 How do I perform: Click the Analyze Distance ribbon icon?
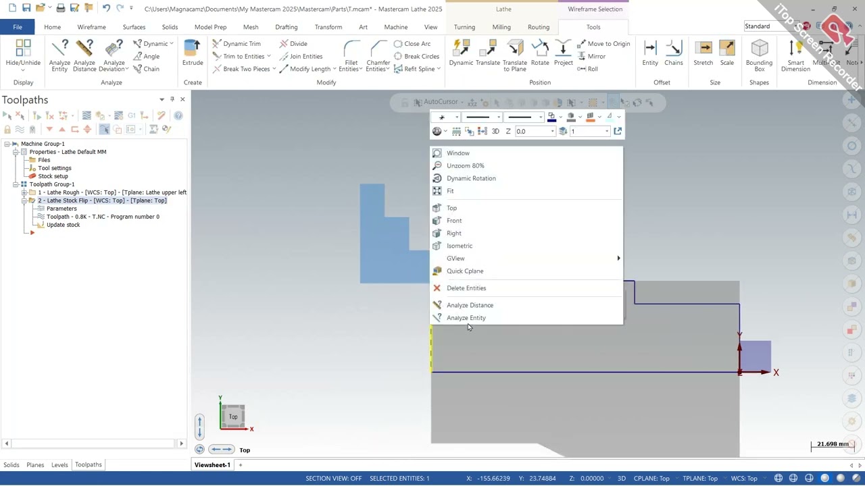(x=84, y=55)
